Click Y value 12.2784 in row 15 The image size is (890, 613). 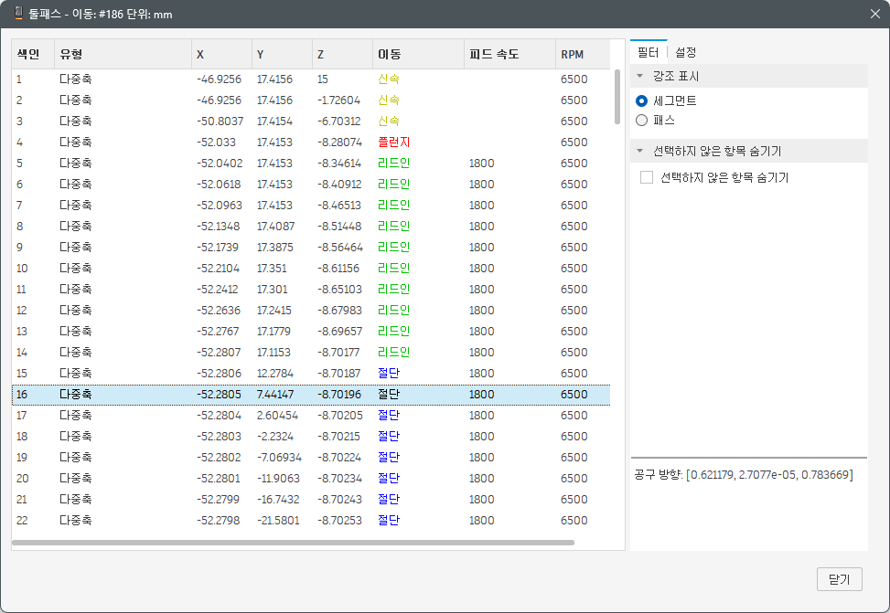(x=275, y=373)
